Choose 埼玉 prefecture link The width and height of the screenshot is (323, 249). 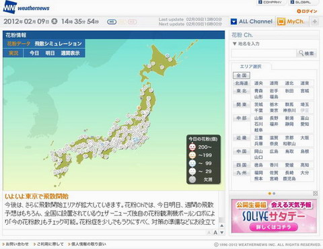click(x=305, y=104)
